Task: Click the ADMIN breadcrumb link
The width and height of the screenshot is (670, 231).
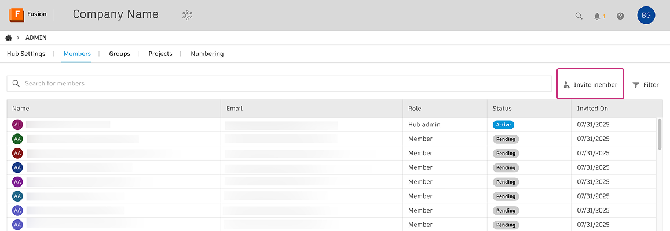Action: (x=36, y=38)
